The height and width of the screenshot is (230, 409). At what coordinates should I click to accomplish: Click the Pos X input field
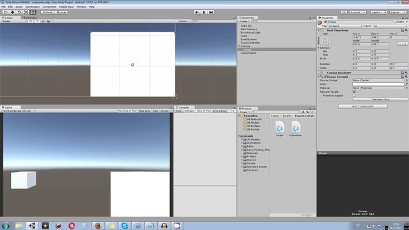[361, 37]
